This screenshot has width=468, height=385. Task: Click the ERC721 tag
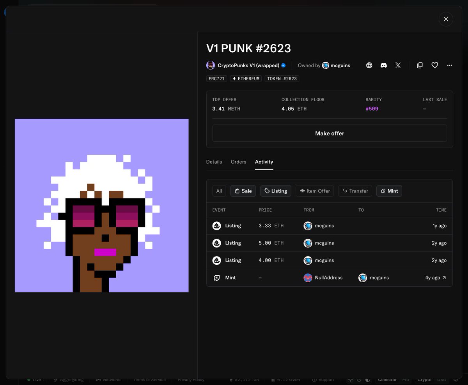216,78
